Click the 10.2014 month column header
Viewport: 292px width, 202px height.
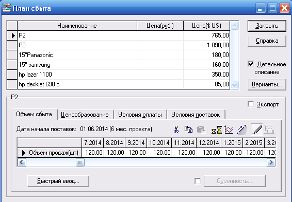click(x=159, y=143)
